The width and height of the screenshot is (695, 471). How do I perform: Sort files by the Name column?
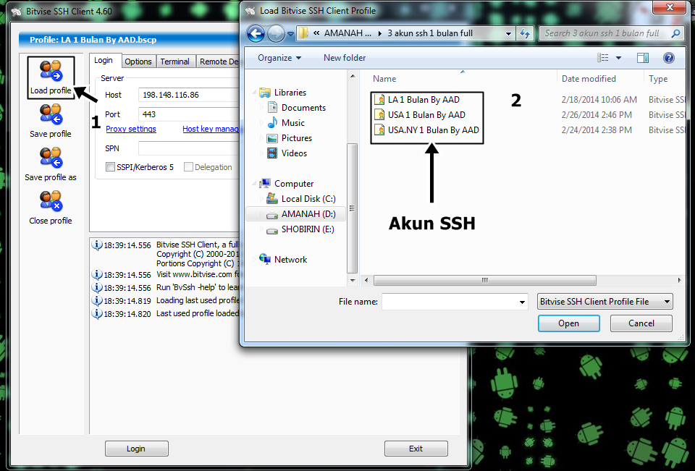coord(384,79)
